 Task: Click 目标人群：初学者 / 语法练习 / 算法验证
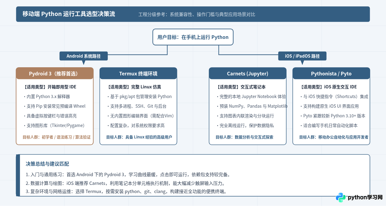pos(56,137)
